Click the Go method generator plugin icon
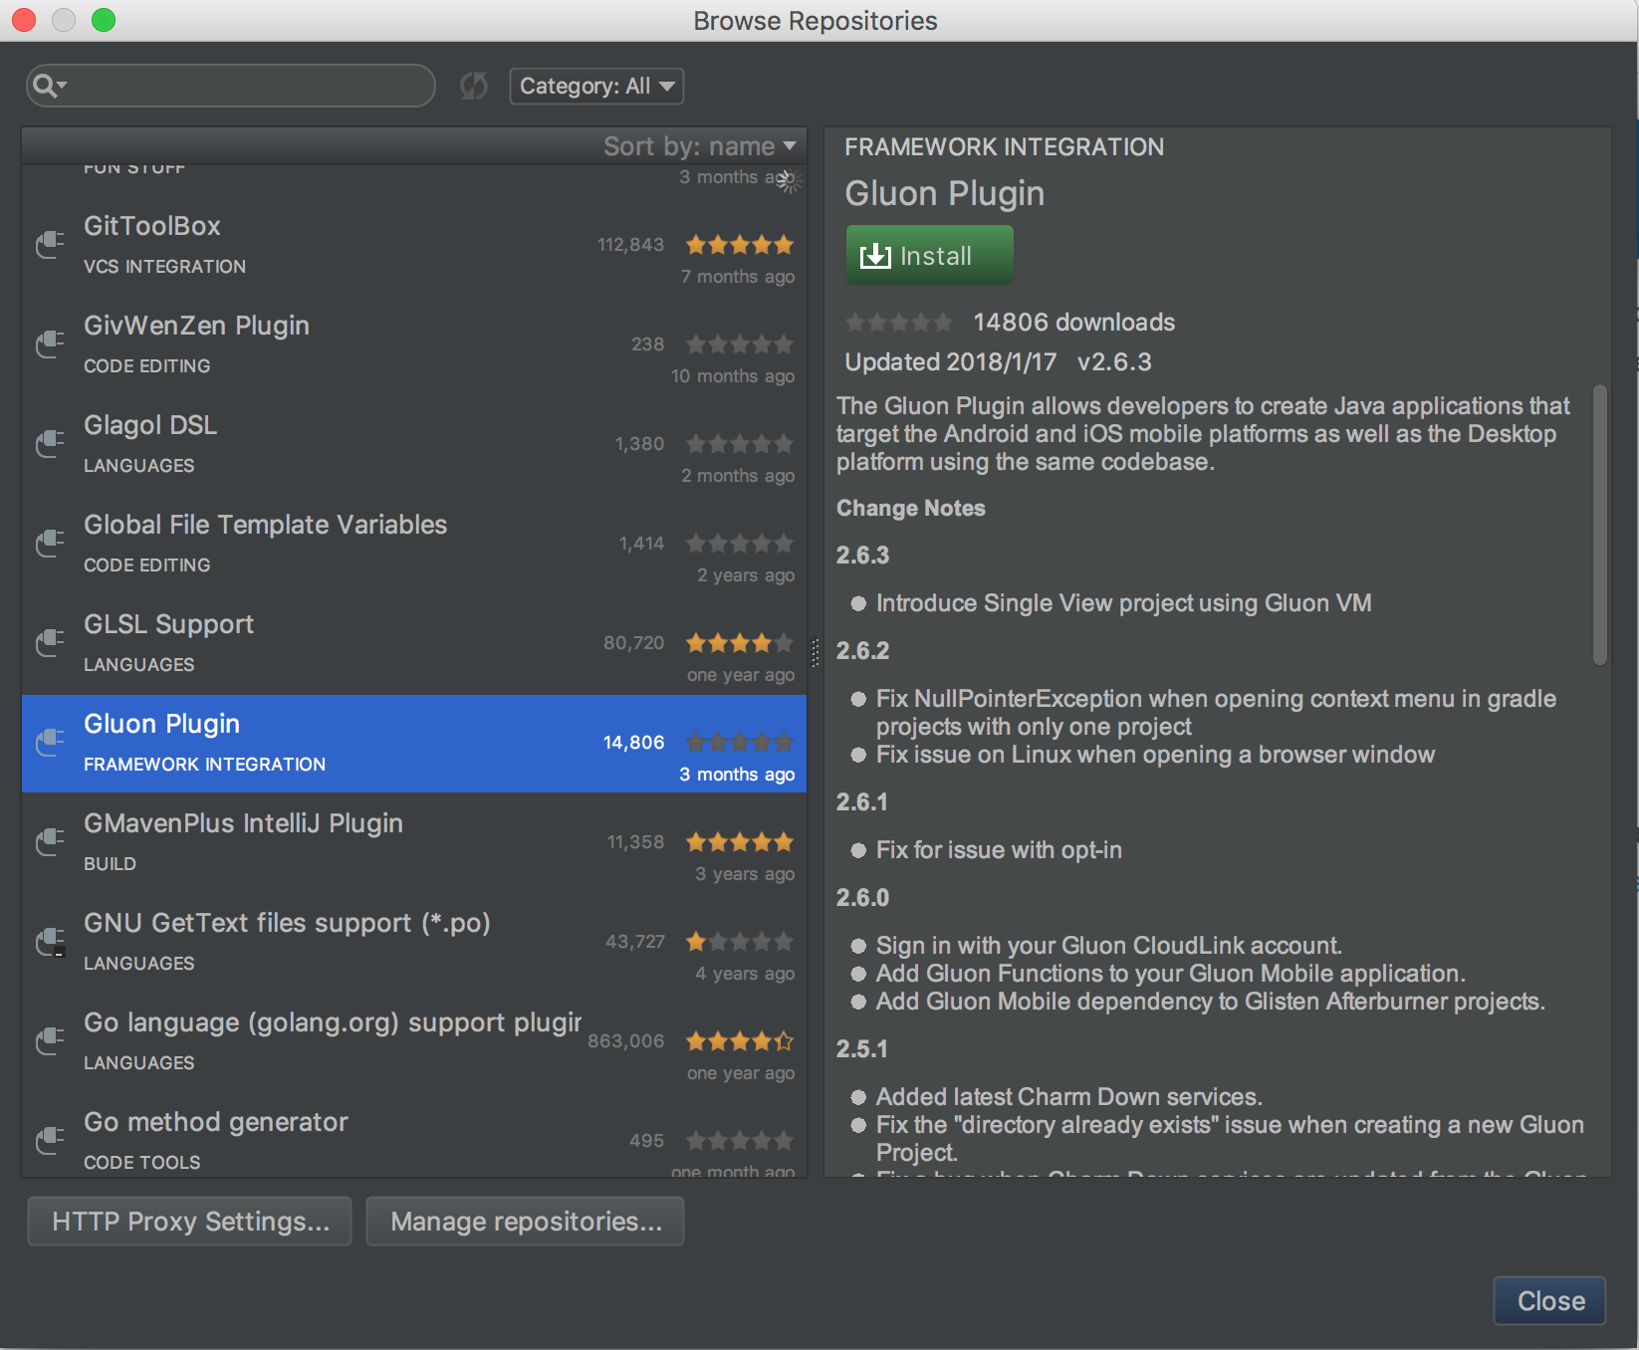 (x=50, y=1140)
